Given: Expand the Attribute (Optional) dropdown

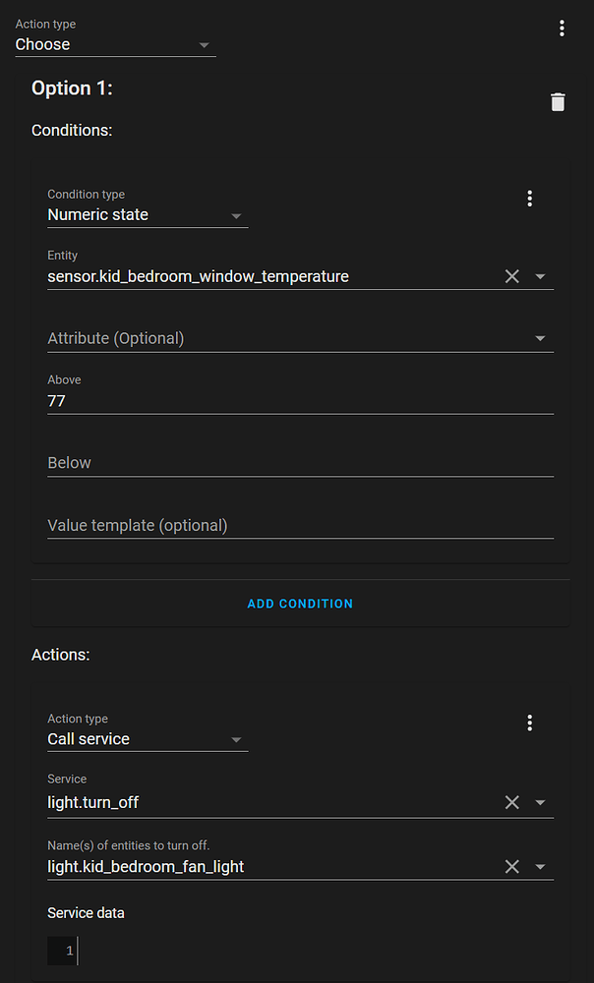Looking at the screenshot, I should click(540, 337).
